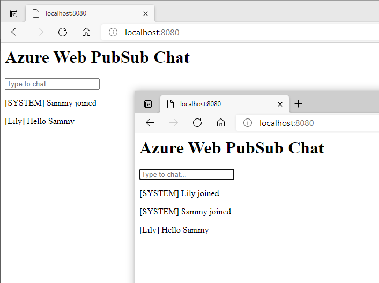Click the back arrow in the rear browser window
This screenshot has height=283, width=379.
[x=16, y=32]
